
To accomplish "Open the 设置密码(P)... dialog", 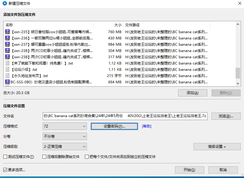I will 114,126.
